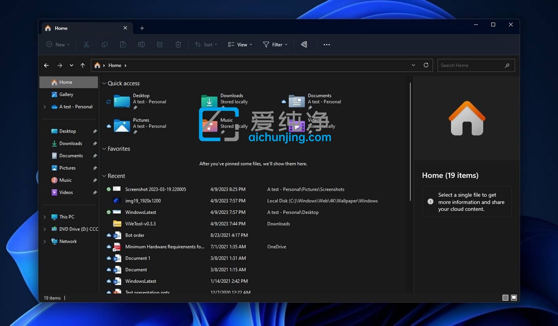Image resolution: width=558 pixels, height=326 pixels.
Task: Open the View dropdown
Action: (x=240, y=44)
